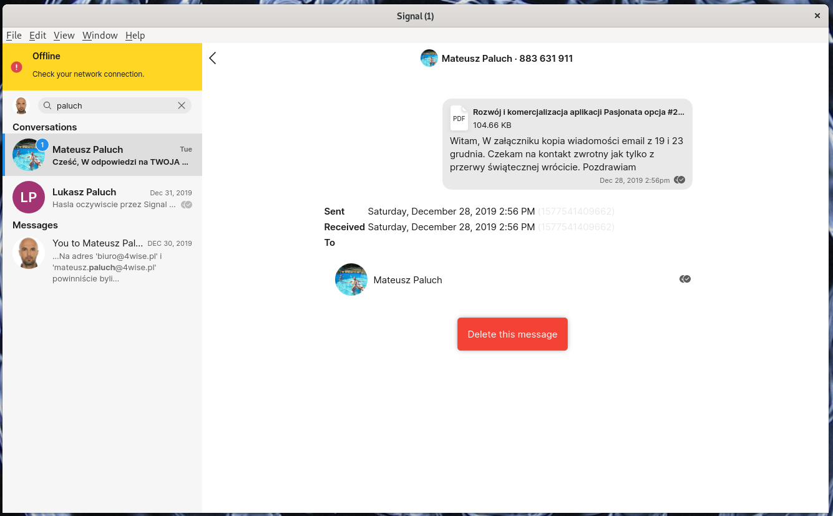
Task: Click the Mateusz Paluch name in the To list
Action: coord(407,280)
